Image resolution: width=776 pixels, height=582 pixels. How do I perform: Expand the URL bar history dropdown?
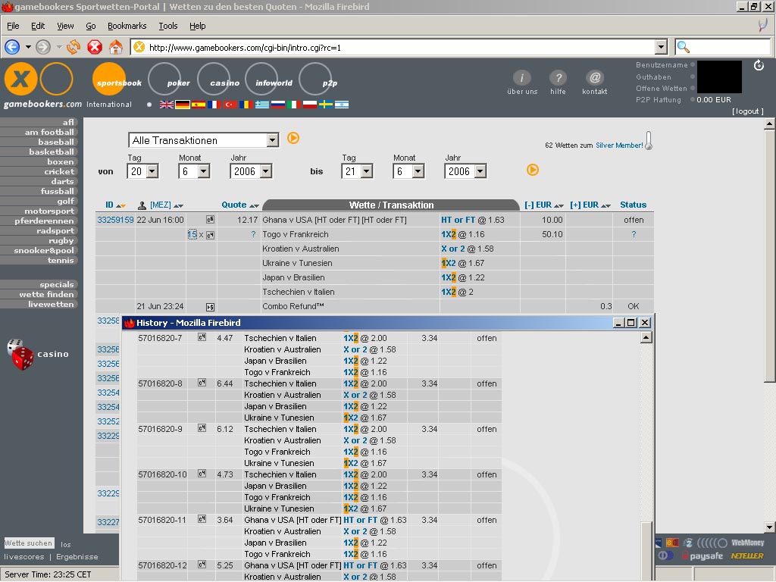pos(661,47)
